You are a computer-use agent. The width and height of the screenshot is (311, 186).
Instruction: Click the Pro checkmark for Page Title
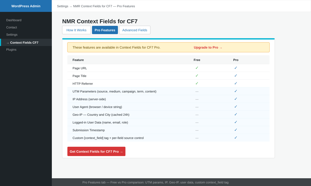coord(236,76)
